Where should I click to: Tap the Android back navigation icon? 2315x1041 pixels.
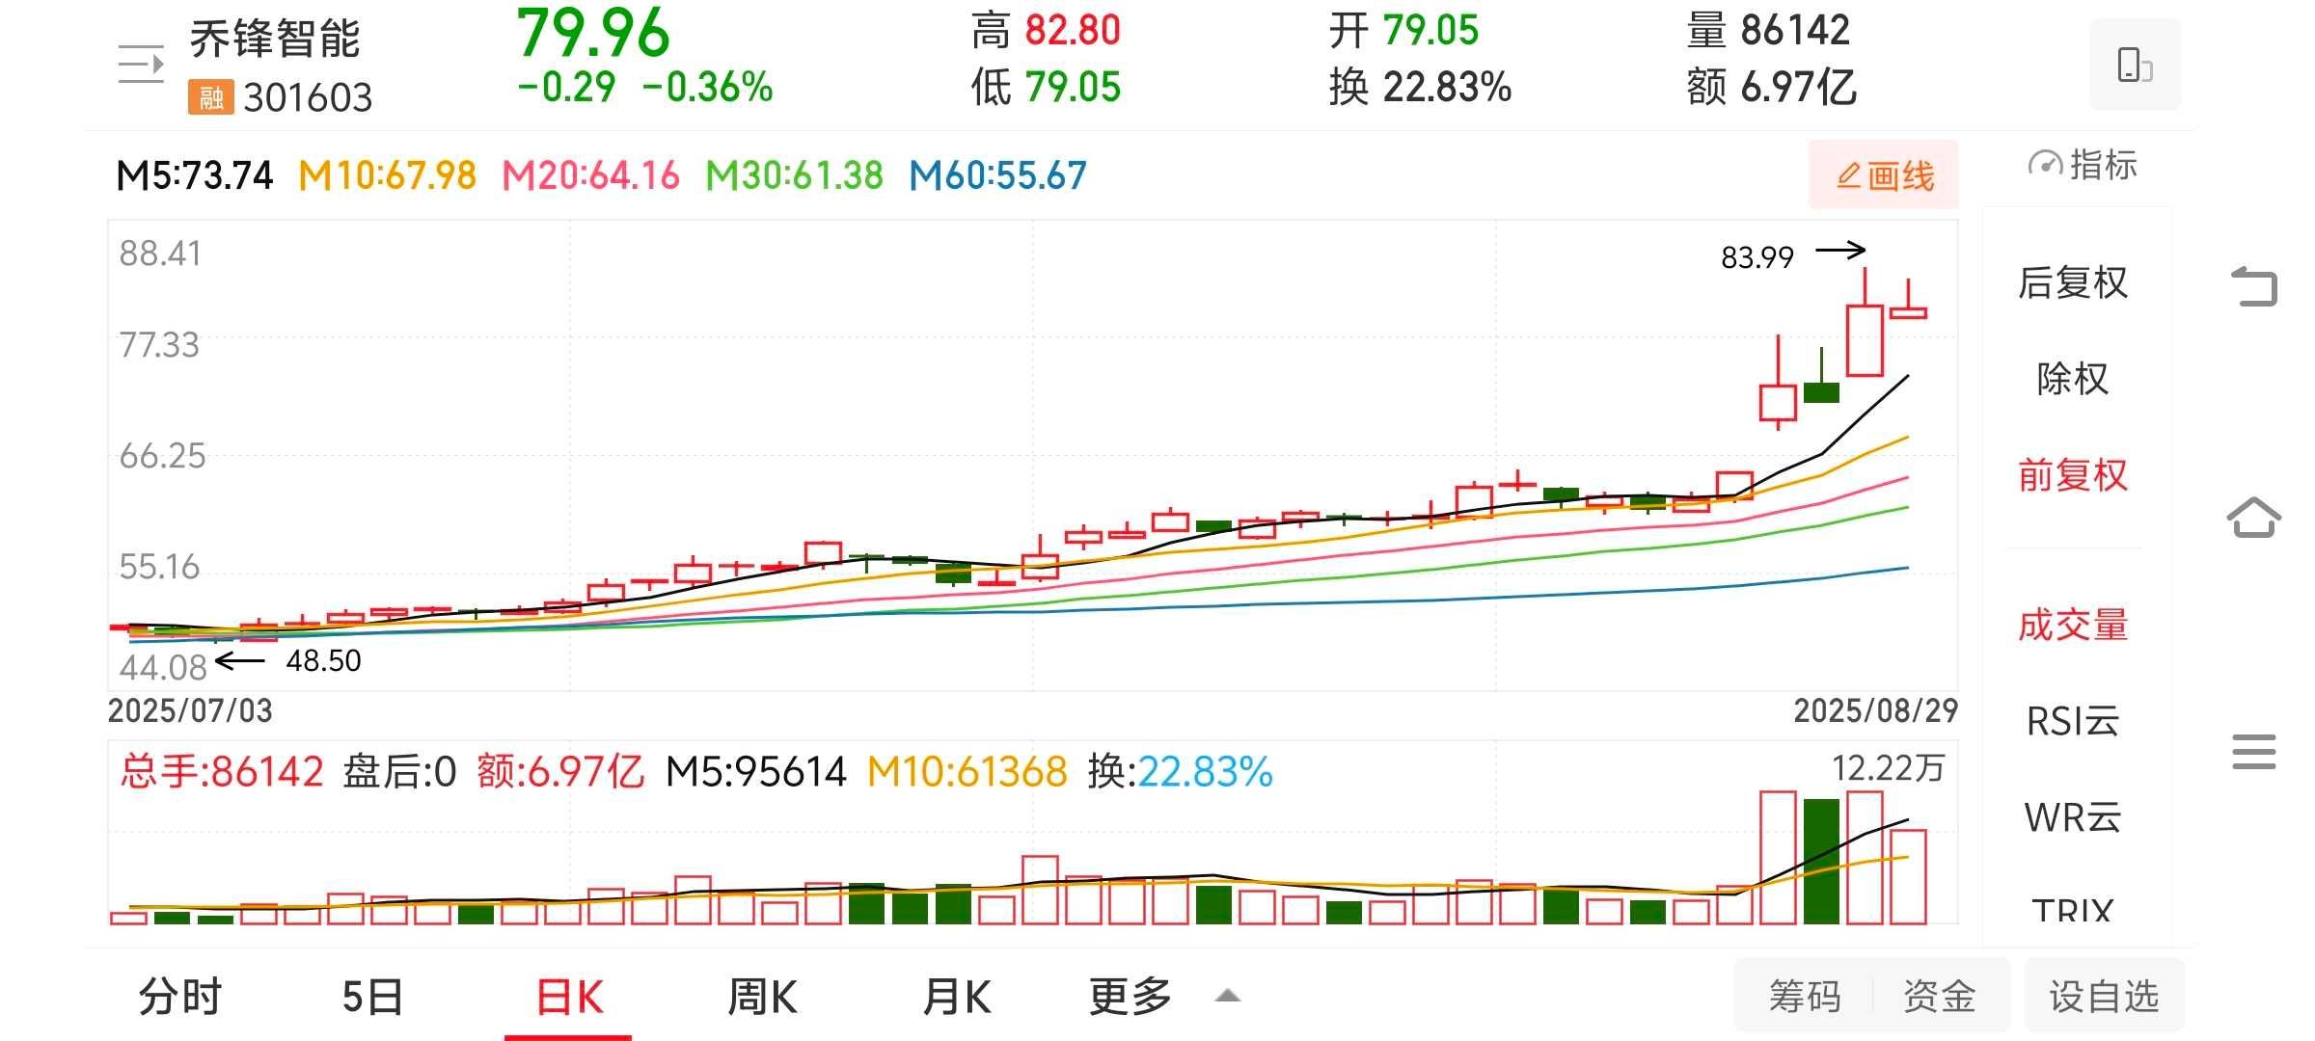[2254, 286]
